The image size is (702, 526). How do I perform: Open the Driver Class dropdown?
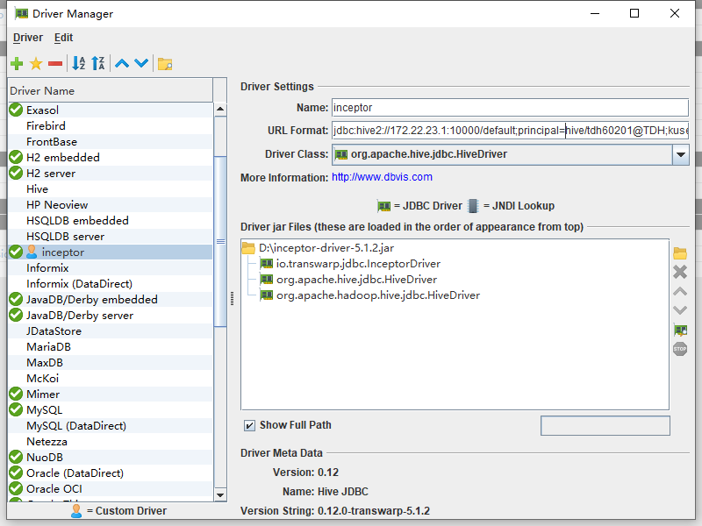point(681,154)
